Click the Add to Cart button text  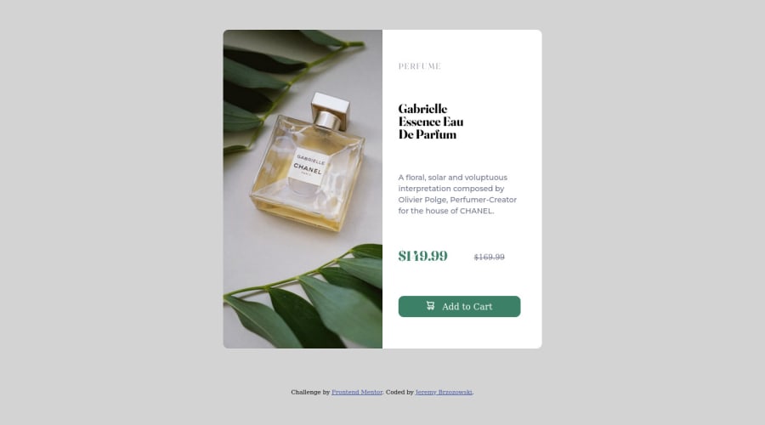tap(467, 307)
